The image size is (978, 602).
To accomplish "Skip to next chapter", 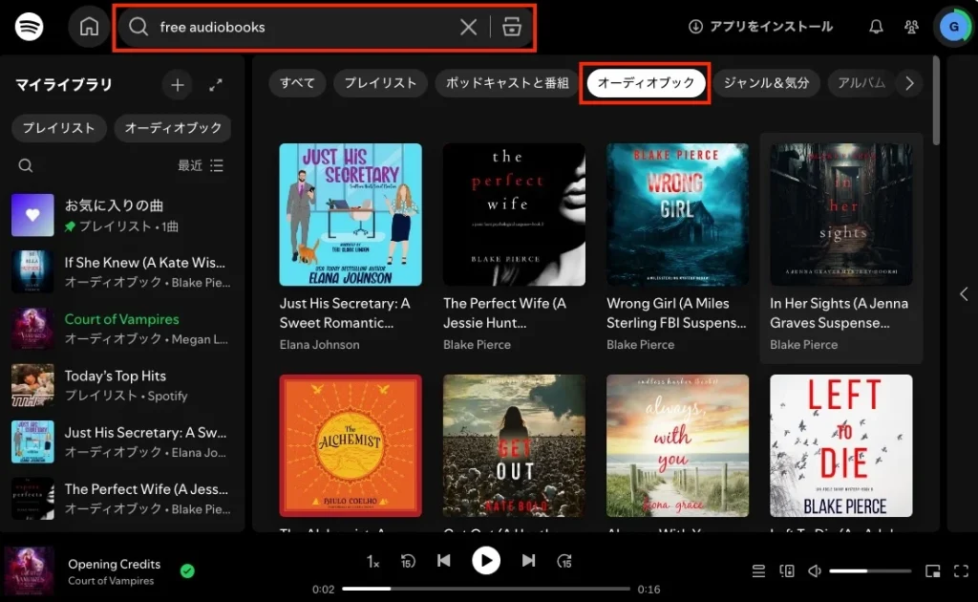I will tap(528, 561).
